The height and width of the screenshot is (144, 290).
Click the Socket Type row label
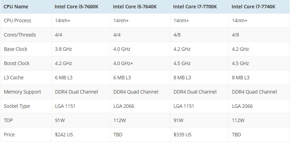pos(17,106)
